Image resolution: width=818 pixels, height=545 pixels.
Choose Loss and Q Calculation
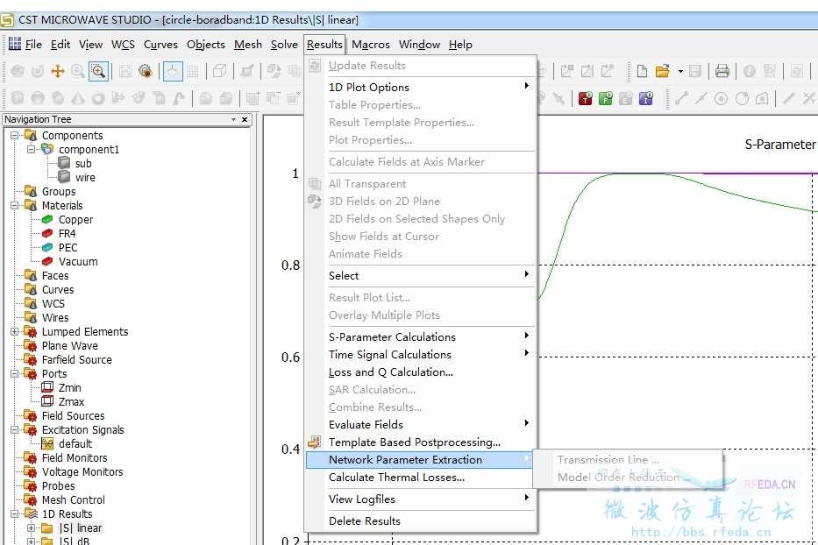point(420,372)
